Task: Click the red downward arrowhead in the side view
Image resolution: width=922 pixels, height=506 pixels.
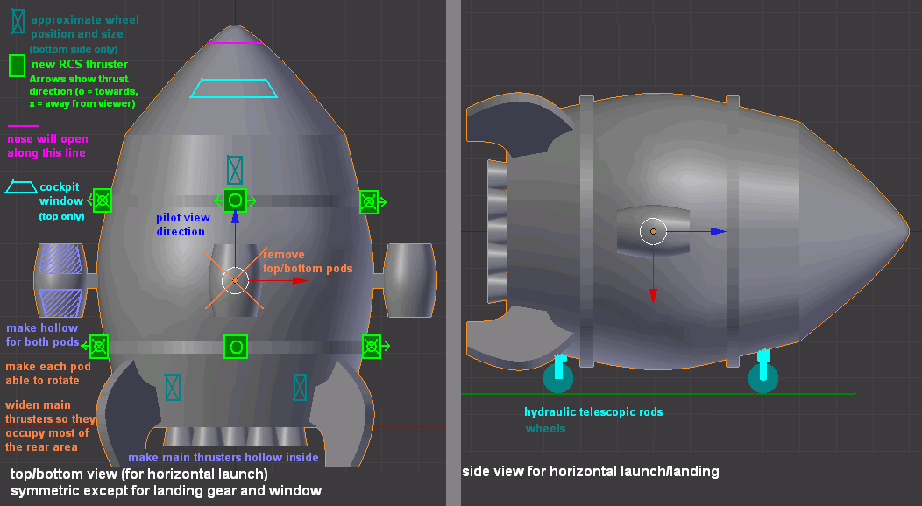Action: pyautogui.click(x=653, y=296)
